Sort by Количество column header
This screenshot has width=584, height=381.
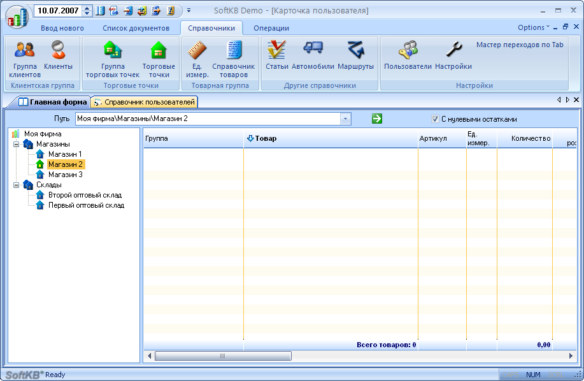coord(525,138)
